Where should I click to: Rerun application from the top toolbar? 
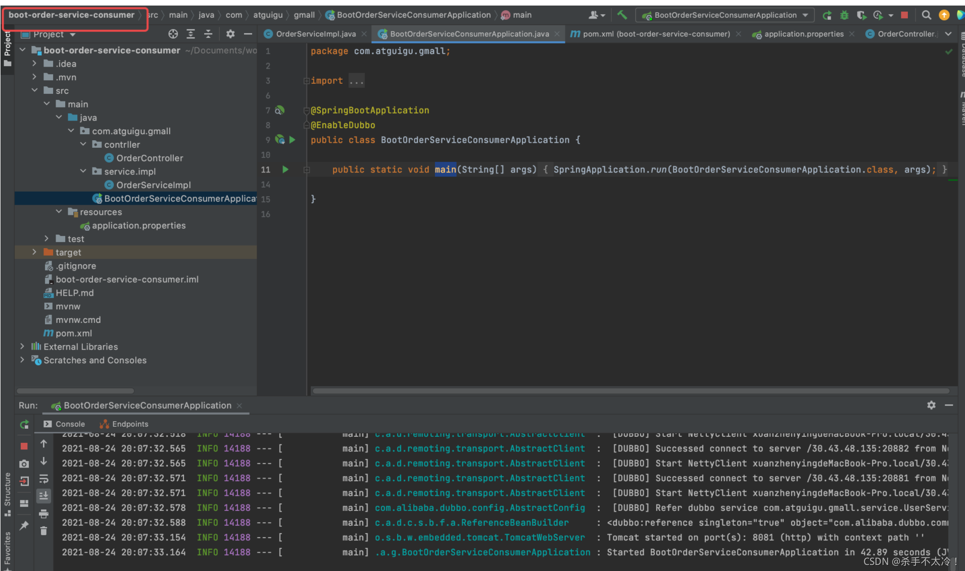(x=827, y=15)
